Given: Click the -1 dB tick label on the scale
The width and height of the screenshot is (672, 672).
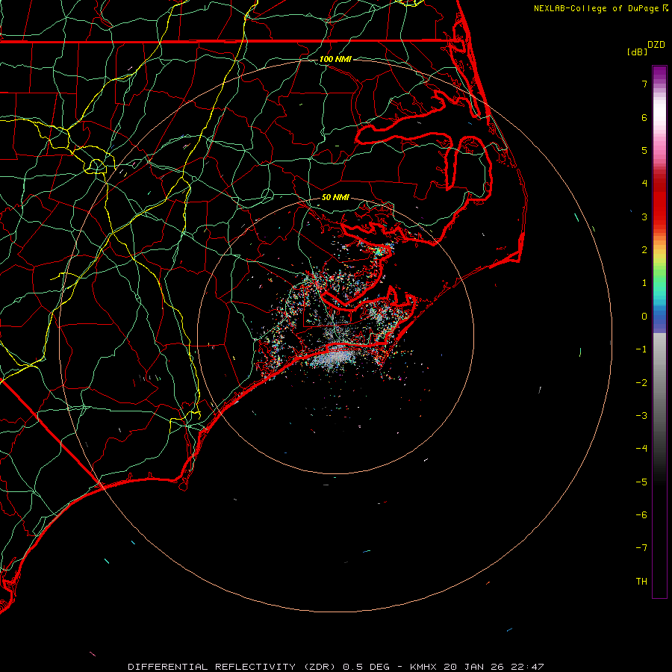Looking at the screenshot, I should coord(641,349).
